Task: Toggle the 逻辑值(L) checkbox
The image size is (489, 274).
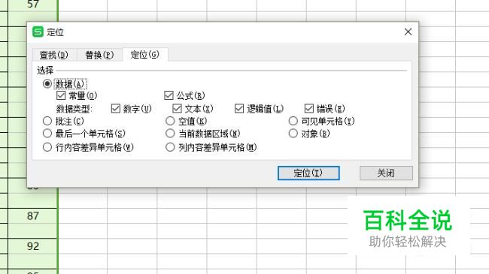Action: (239, 108)
